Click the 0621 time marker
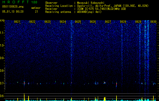Viewport: 159px width, 101px height. click(x=17, y=22)
